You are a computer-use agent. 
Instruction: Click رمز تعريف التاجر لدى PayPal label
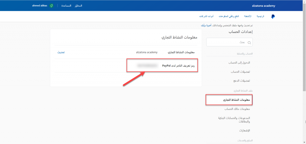[x=178, y=66]
